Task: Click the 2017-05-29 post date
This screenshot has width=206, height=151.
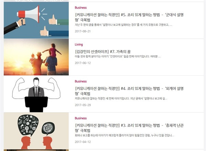Action: [83, 105]
